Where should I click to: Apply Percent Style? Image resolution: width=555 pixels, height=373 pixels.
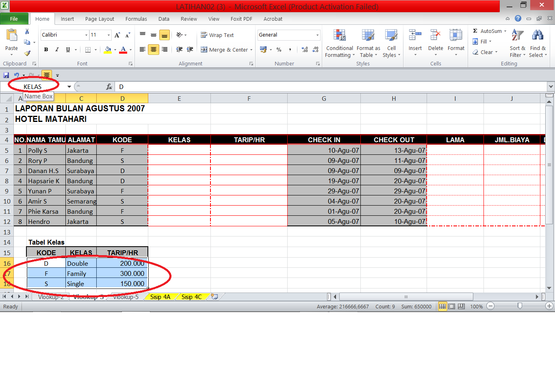tap(279, 50)
